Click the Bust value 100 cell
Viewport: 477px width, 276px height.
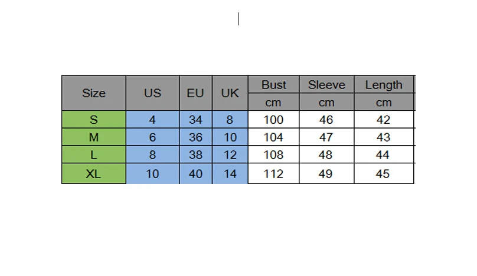pyautogui.click(x=273, y=120)
